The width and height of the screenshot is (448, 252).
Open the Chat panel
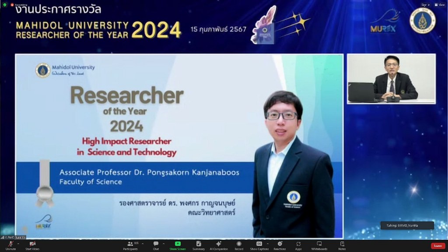coord(156,245)
